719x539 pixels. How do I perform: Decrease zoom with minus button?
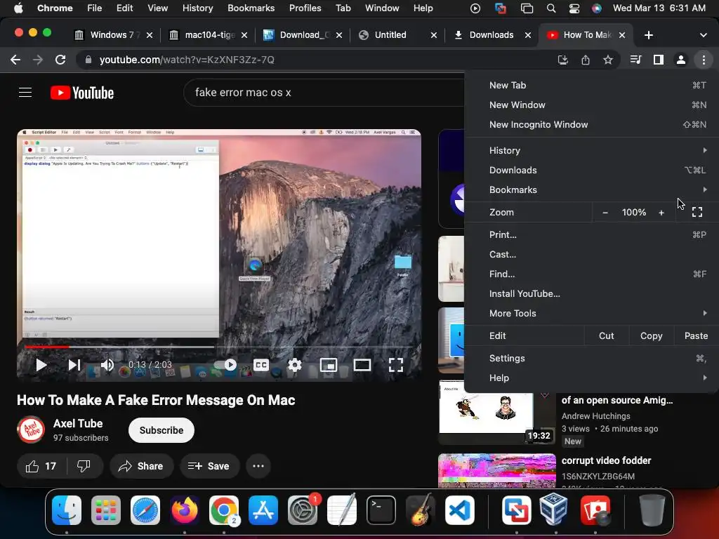tap(605, 212)
